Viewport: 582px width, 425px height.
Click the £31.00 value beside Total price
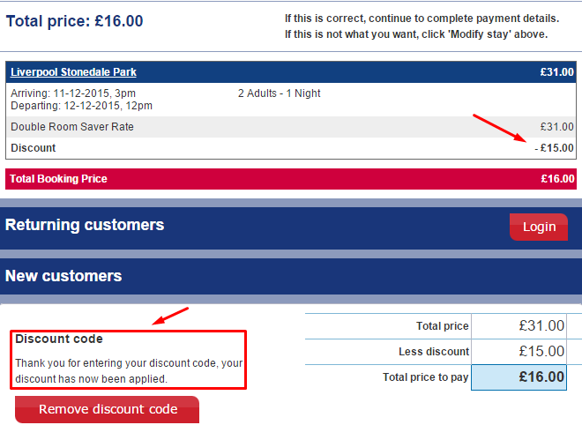[x=541, y=326]
